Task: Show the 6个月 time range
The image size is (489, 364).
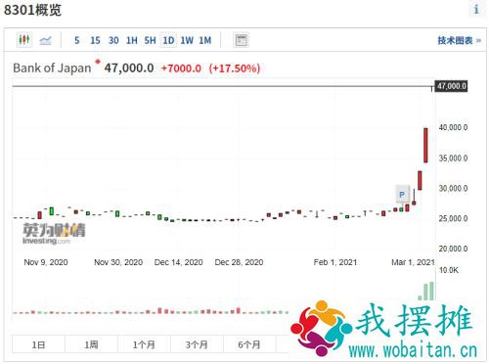Action: 249,344
